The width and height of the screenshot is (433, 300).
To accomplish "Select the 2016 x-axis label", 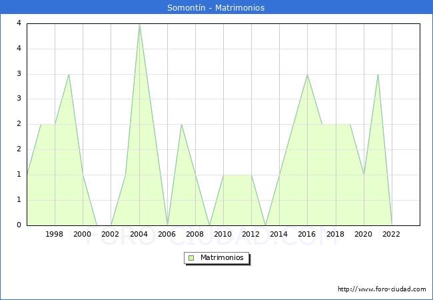I will point(307,234).
